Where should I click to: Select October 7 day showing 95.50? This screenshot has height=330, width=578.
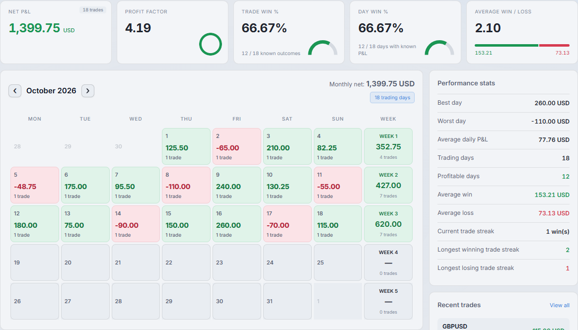136,185
